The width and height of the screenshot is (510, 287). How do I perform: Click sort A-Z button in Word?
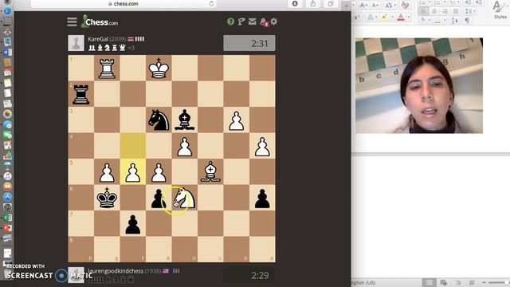point(455,20)
